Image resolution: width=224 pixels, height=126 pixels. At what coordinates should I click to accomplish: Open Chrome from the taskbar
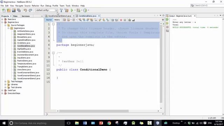(x=109, y=123)
